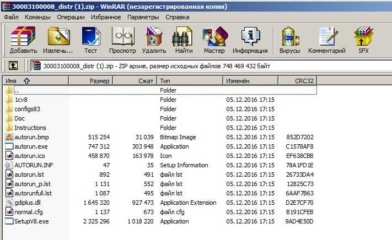Image resolution: width=392 pixels, height=240 pixels.
Task: Click CRC32 value 78A1FD1E
Action: tap(300, 165)
